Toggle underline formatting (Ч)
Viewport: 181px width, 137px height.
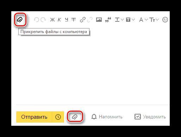click(x=67, y=20)
